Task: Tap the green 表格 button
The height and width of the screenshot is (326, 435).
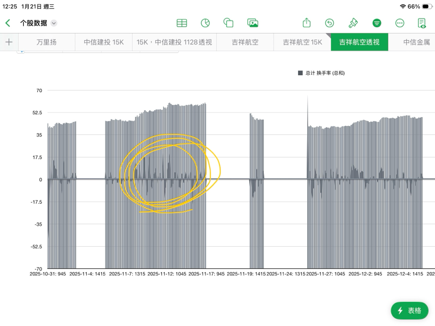Action: 410,311
